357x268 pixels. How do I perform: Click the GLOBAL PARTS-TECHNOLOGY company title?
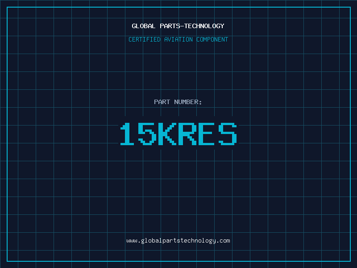click(178, 26)
